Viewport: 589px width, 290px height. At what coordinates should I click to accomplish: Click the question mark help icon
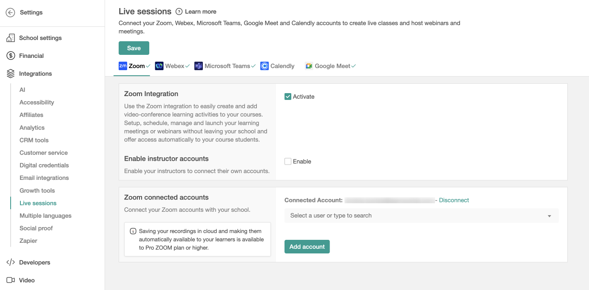coord(179,11)
